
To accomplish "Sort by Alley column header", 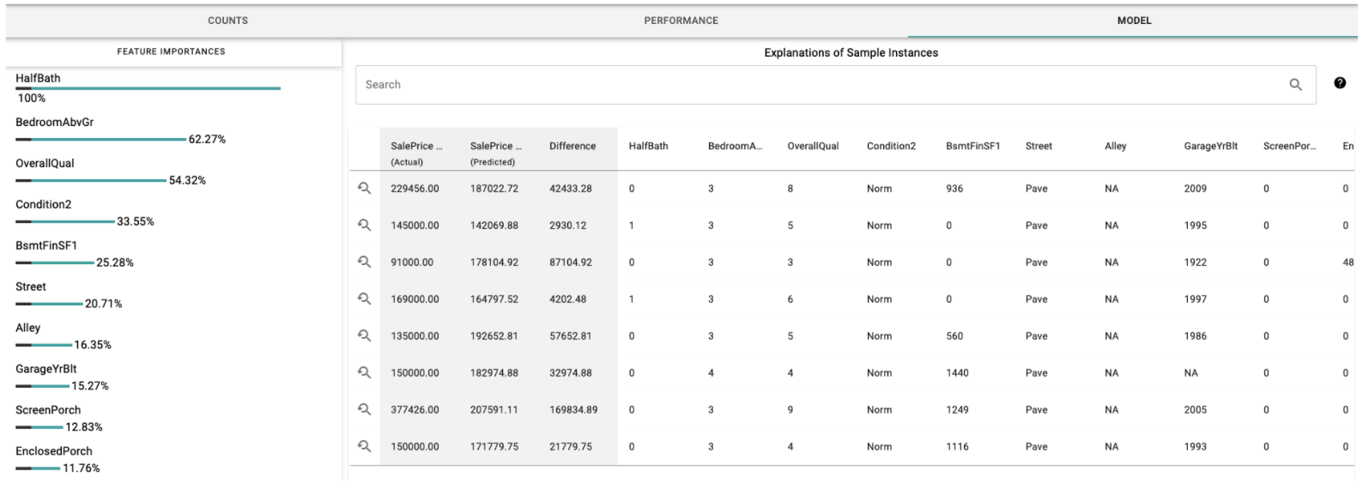I will (x=1115, y=146).
